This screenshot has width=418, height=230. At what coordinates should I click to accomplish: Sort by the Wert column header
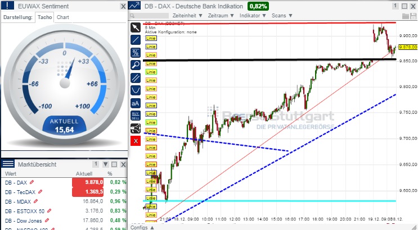[11, 174]
